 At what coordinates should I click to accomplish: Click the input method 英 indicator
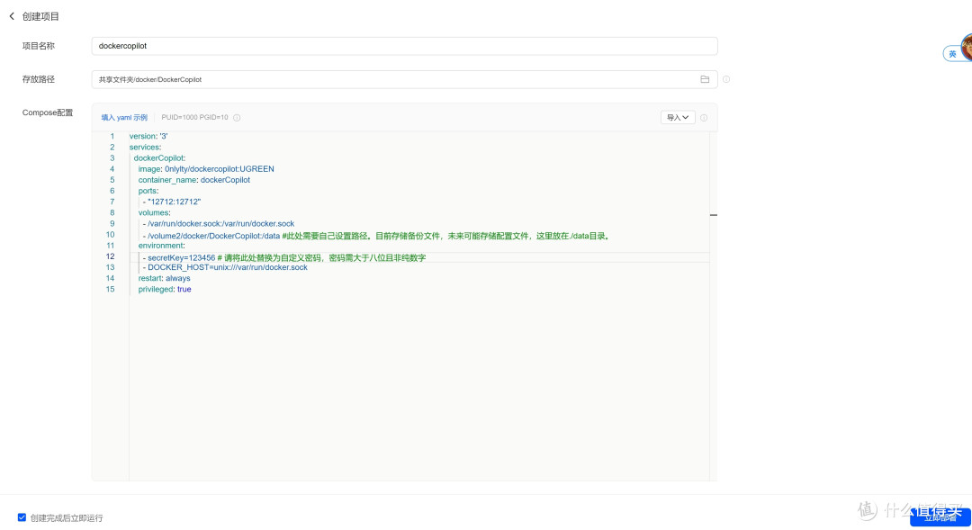click(953, 54)
